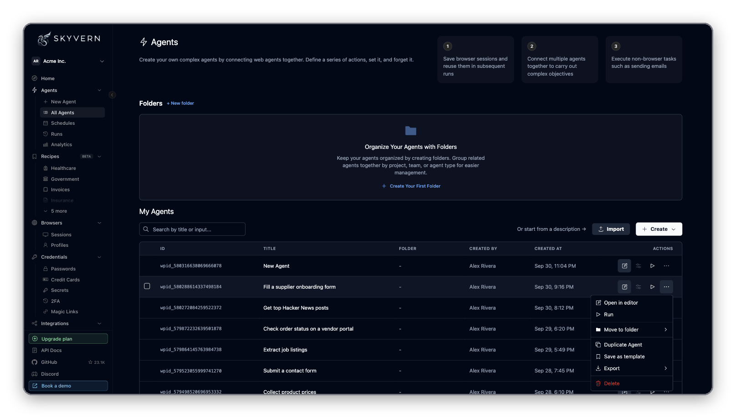
Task: Select Save as template option
Action: [632, 357]
